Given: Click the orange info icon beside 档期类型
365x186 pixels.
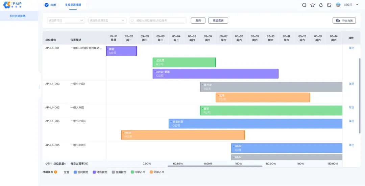Looking at the screenshot, I should click(x=55, y=172).
